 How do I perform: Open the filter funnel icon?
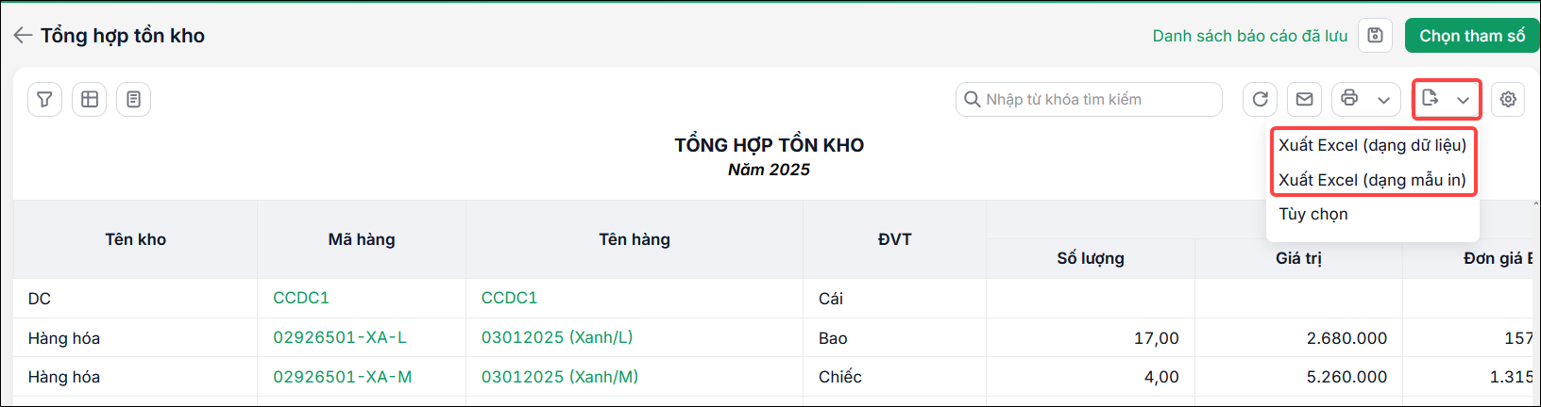44,99
